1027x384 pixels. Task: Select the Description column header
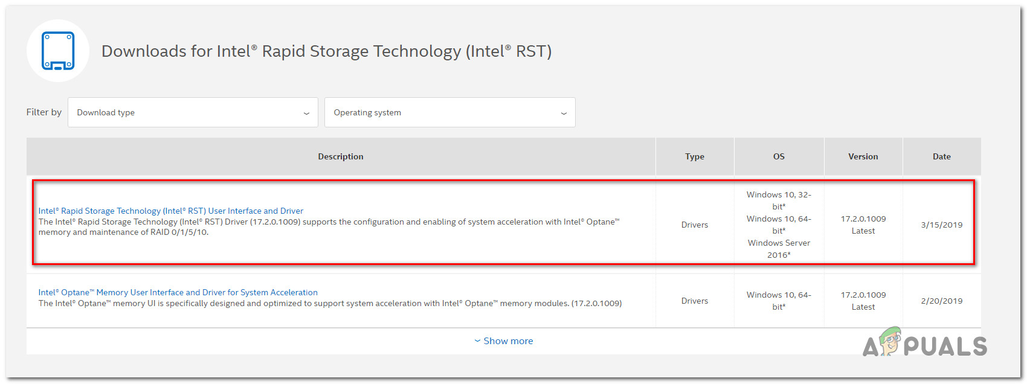pos(341,156)
